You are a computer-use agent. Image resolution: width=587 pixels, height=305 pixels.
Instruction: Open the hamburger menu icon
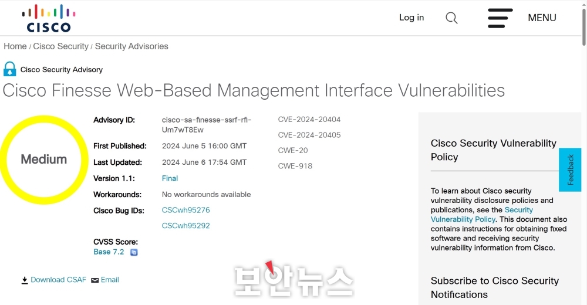[500, 18]
